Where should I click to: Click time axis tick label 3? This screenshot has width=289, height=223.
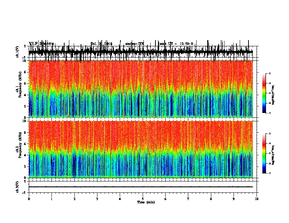[x=97, y=199]
